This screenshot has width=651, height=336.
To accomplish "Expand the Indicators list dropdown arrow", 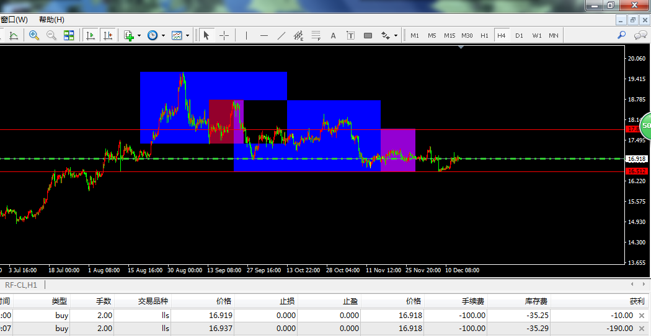I will click(x=139, y=35).
